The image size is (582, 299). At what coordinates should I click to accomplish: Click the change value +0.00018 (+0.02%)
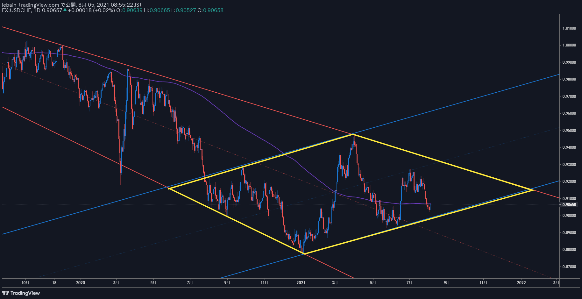tap(91, 10)
